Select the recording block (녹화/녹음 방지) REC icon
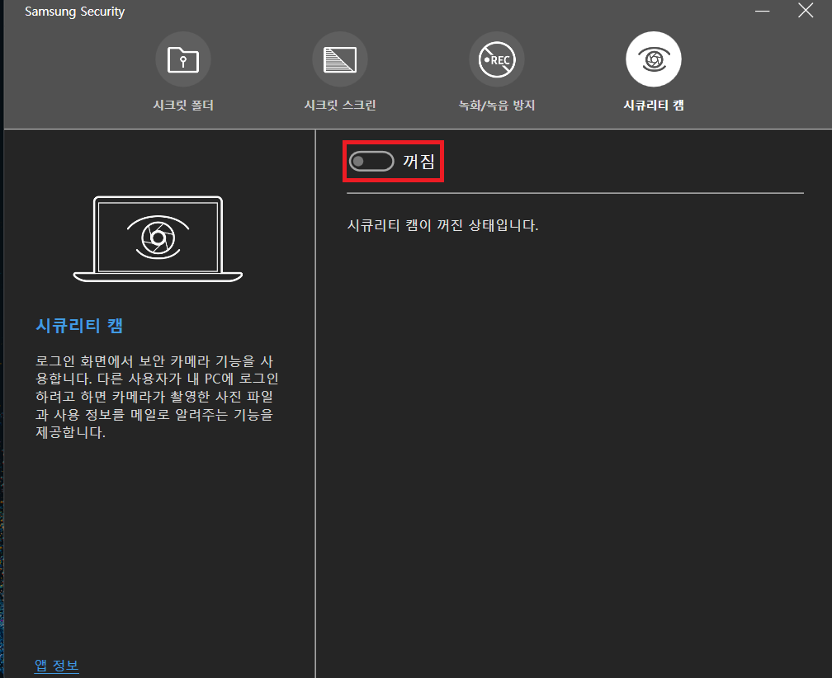This screenshot has width=832, height=678. point(497,59)
